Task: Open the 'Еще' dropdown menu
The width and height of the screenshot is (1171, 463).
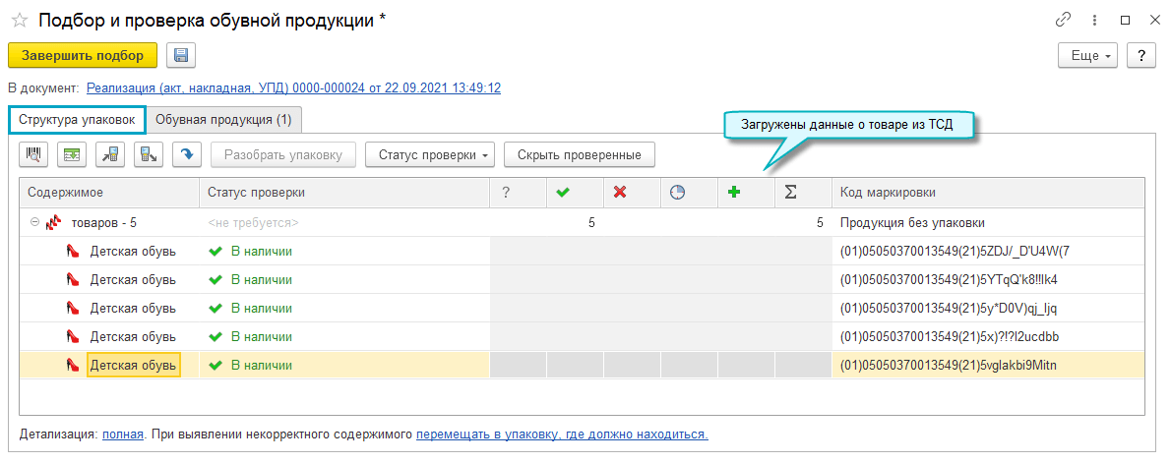Action: (1089, 56)
